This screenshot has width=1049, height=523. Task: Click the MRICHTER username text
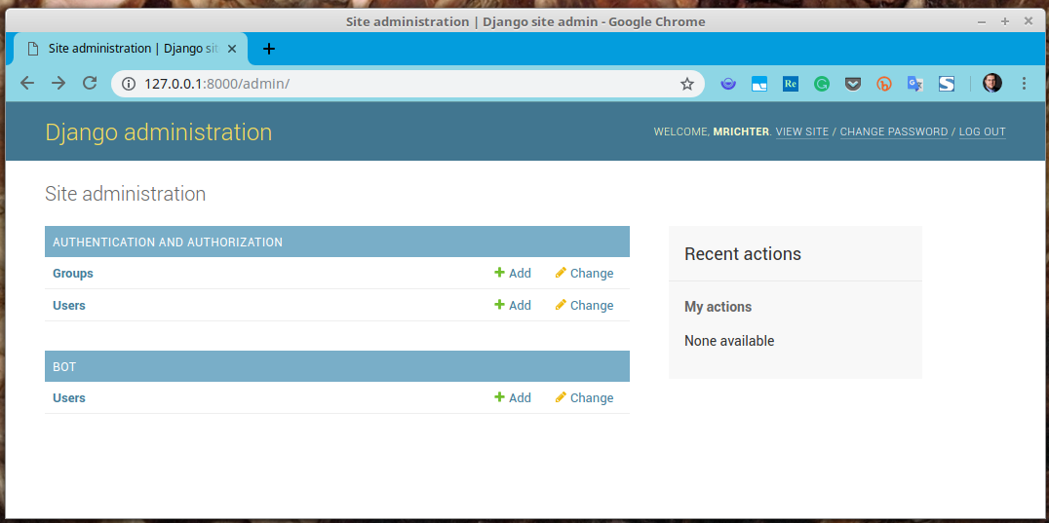point(741,131)
